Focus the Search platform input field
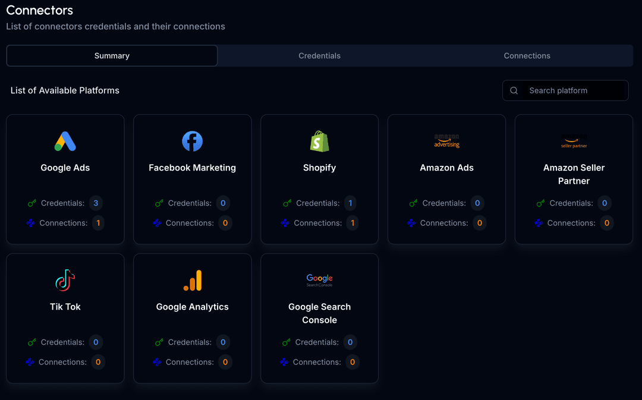The height and width of the screenshot is (400, 642). pos(565,90)
